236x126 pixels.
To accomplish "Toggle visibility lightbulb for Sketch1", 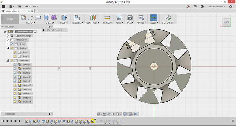I will [x=15, y=64].
